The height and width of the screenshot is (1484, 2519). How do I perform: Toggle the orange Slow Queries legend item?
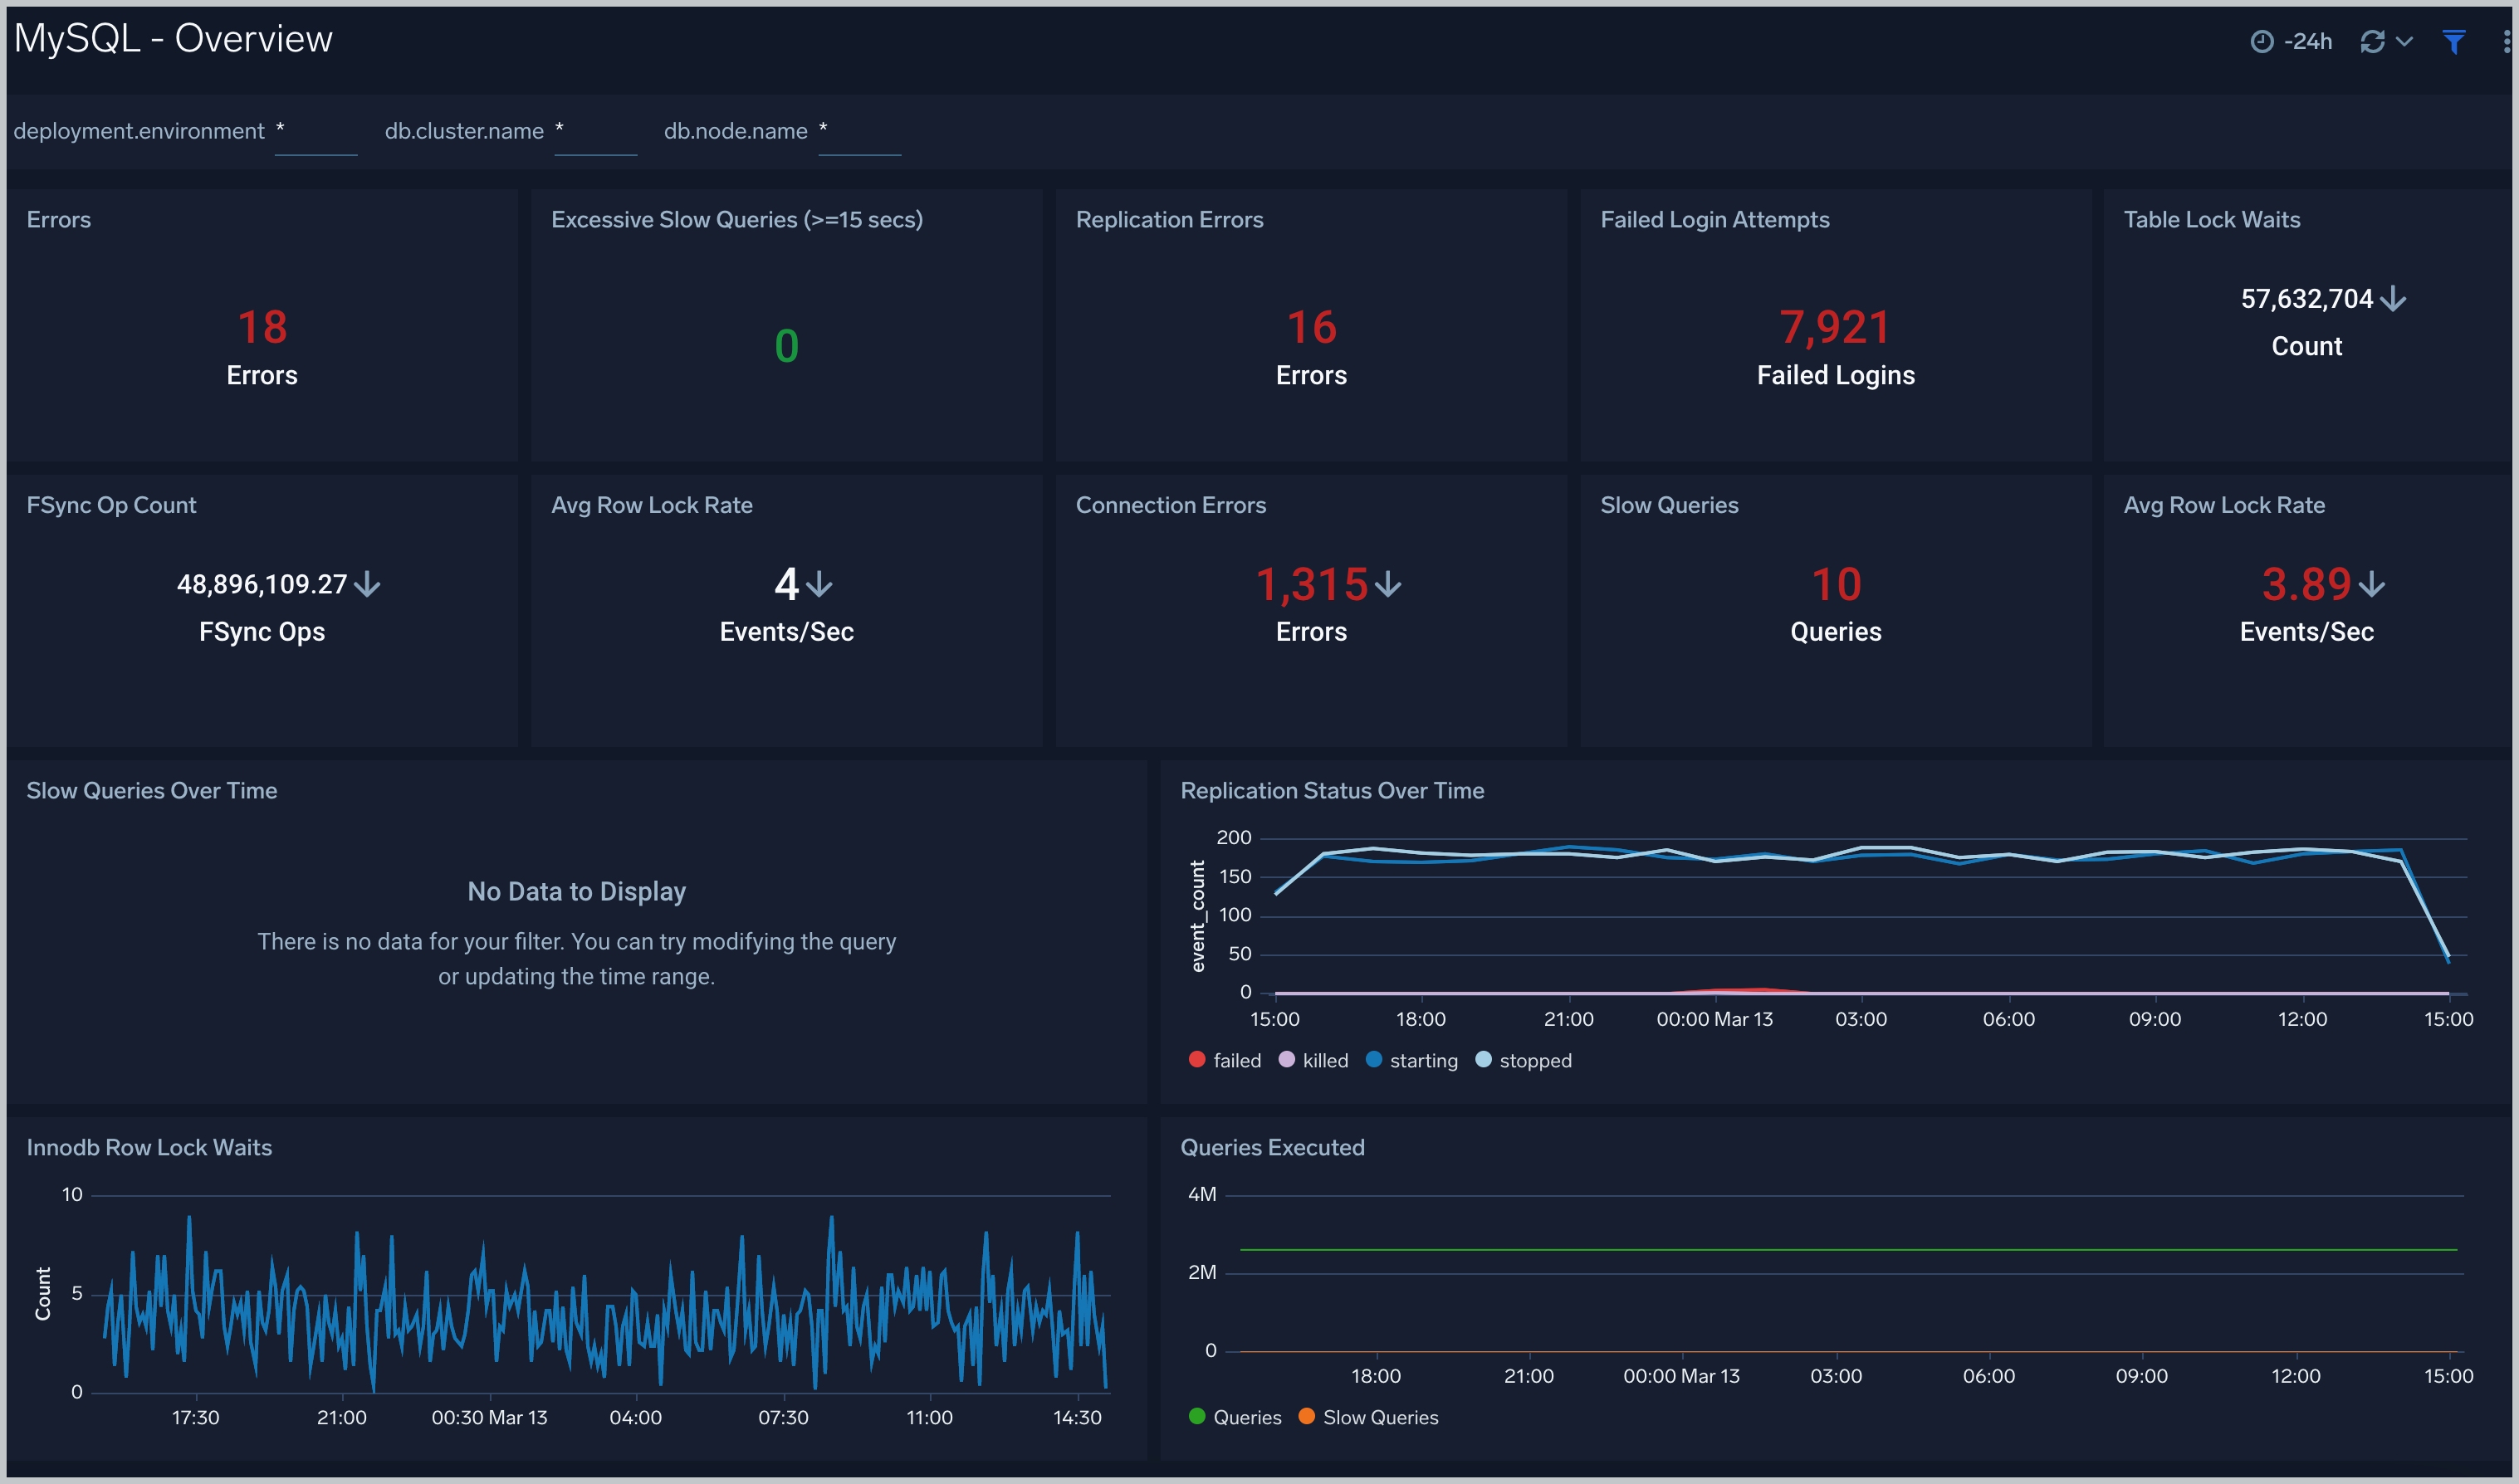(1369, 1417)
